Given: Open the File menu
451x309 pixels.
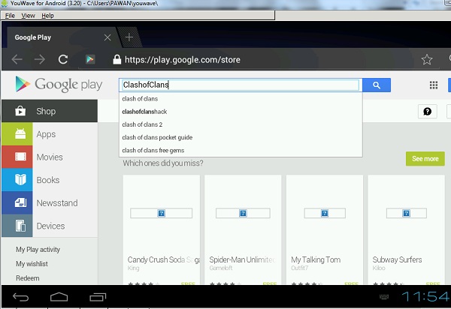Looking at the screenshot, I should (x=10, y=16).
